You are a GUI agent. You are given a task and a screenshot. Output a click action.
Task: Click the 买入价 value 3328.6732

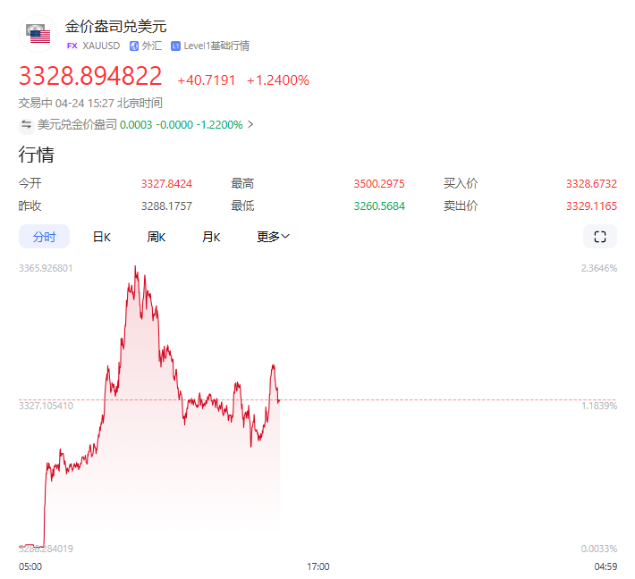tap(591, 184)
